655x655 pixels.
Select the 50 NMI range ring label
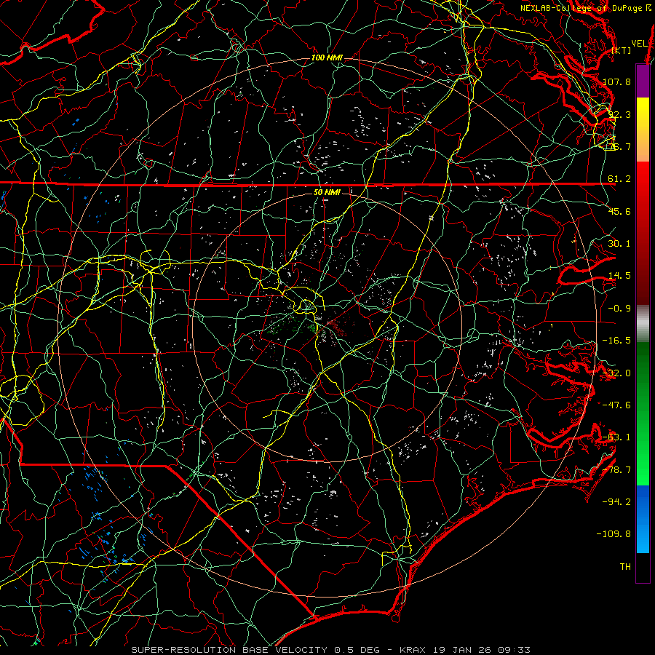[x=327, y=193]
